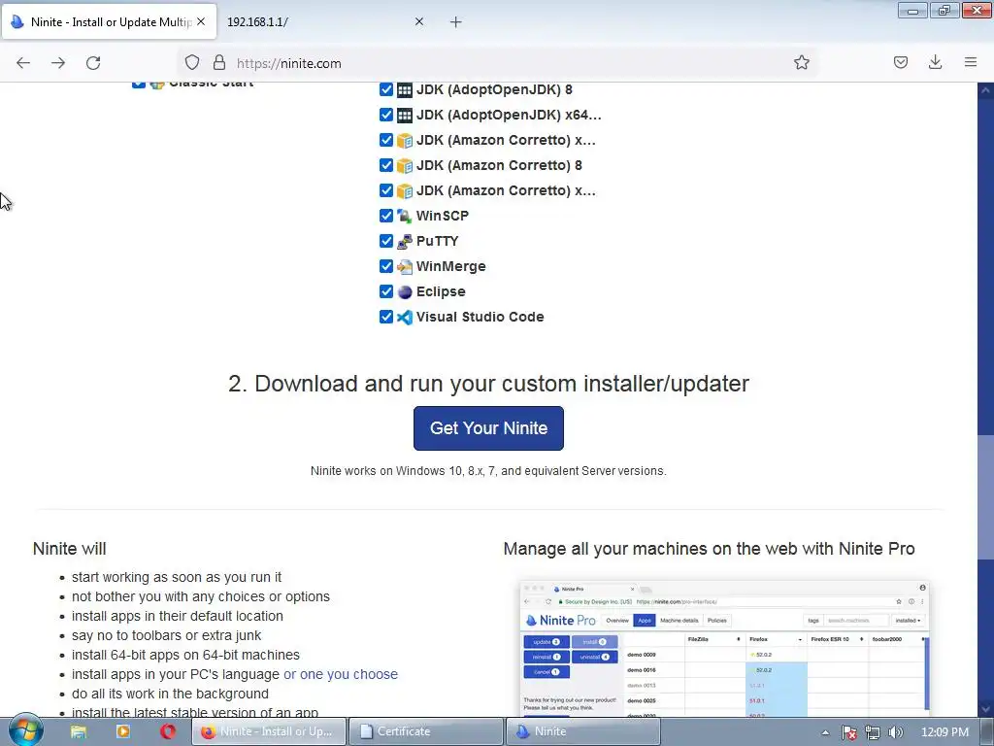Uncheck the WinSCP checkbox
Viewport: 994px width, 746px height.
coord(386,216)
